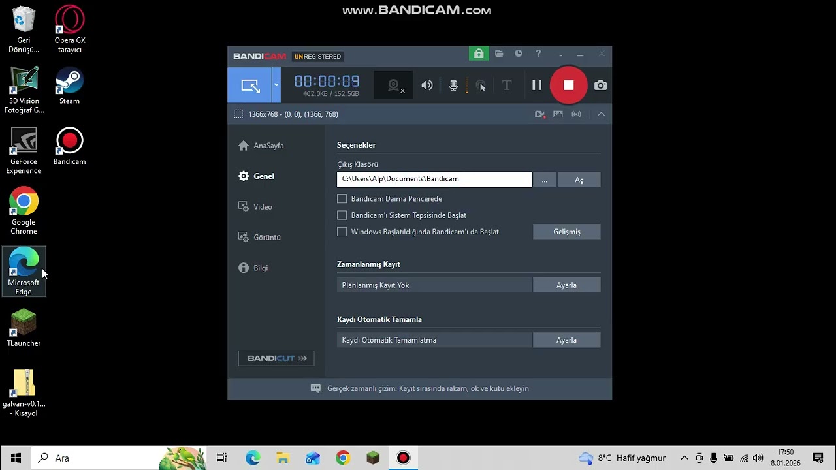Select the 3D Vision desktop icon
836x470 pixels.
point(24,90)
